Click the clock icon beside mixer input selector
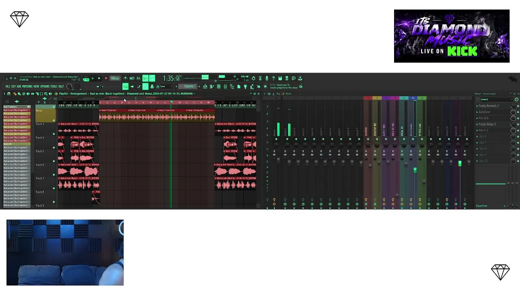 pos(516,99)
